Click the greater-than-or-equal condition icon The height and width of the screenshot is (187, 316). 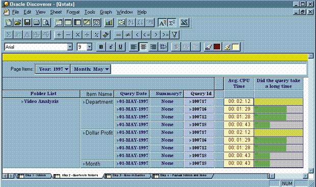tap(165, 35)
